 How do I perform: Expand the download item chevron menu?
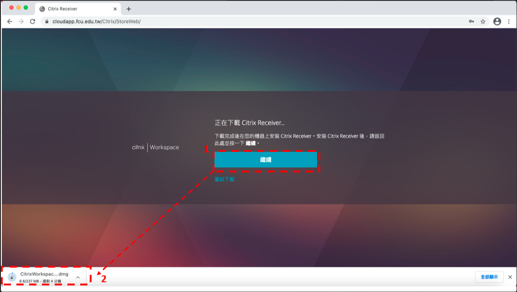click(x=78, y=277)
